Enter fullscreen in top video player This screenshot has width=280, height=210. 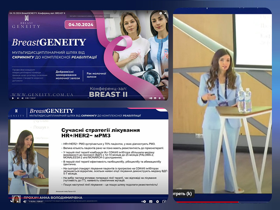(x=164, y=98)
